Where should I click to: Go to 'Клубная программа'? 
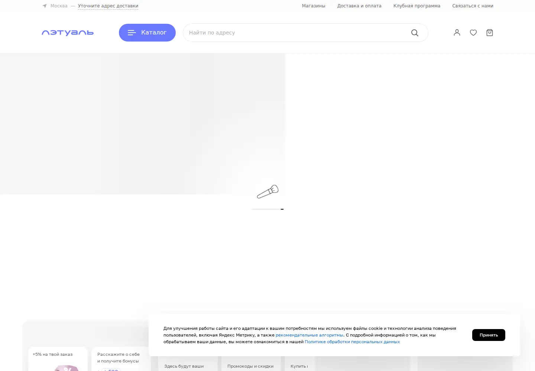point(417,6)
